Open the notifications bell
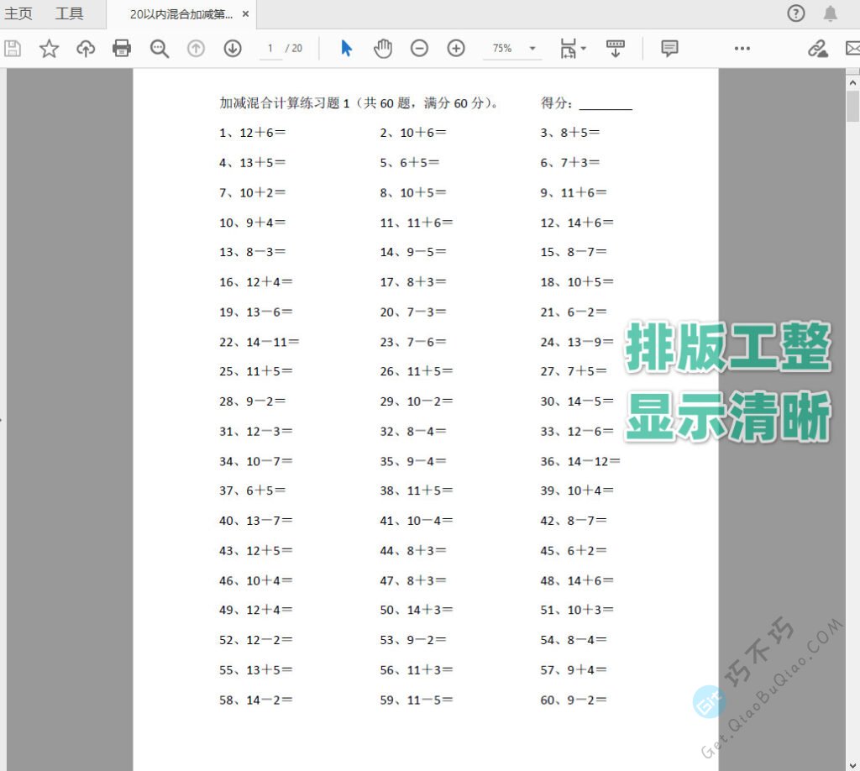This screenshot has height=771, width=860. tap(830, 13)
